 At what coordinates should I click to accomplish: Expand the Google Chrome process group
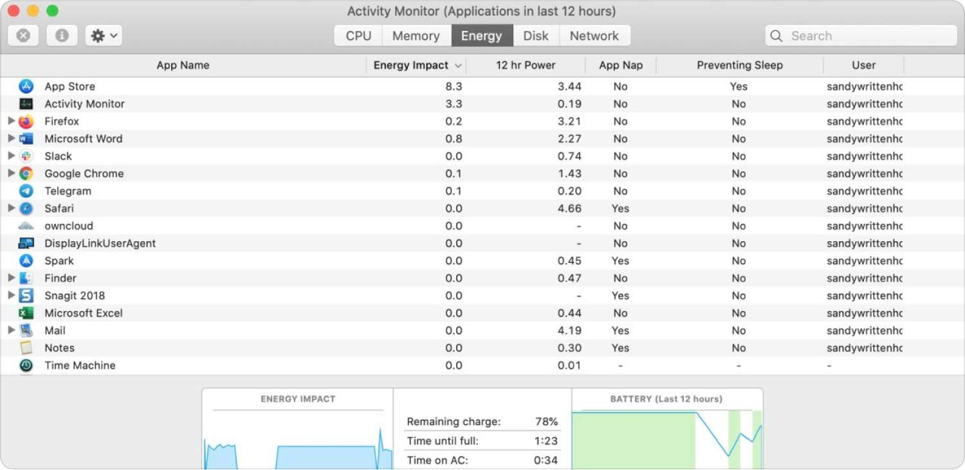12,173
